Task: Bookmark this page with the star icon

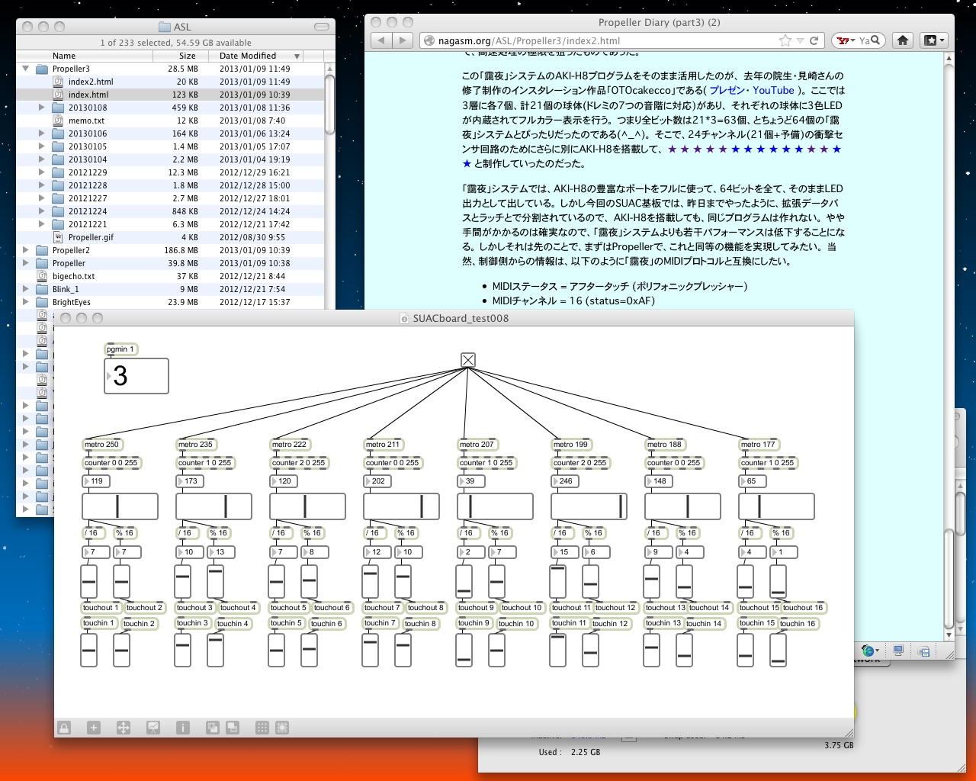Action: tap(785, 40)
